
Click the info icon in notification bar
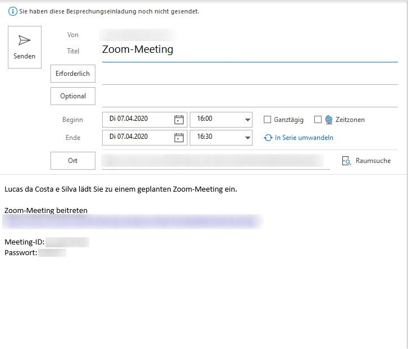13,11
